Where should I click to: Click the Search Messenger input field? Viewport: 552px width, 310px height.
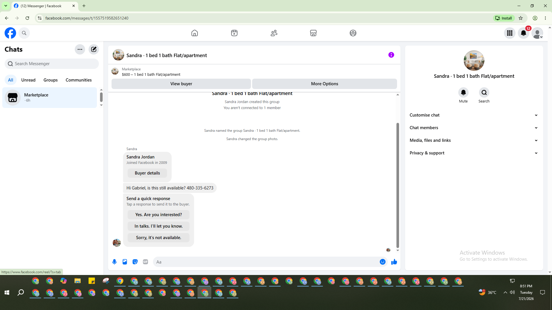pos(52,64)
